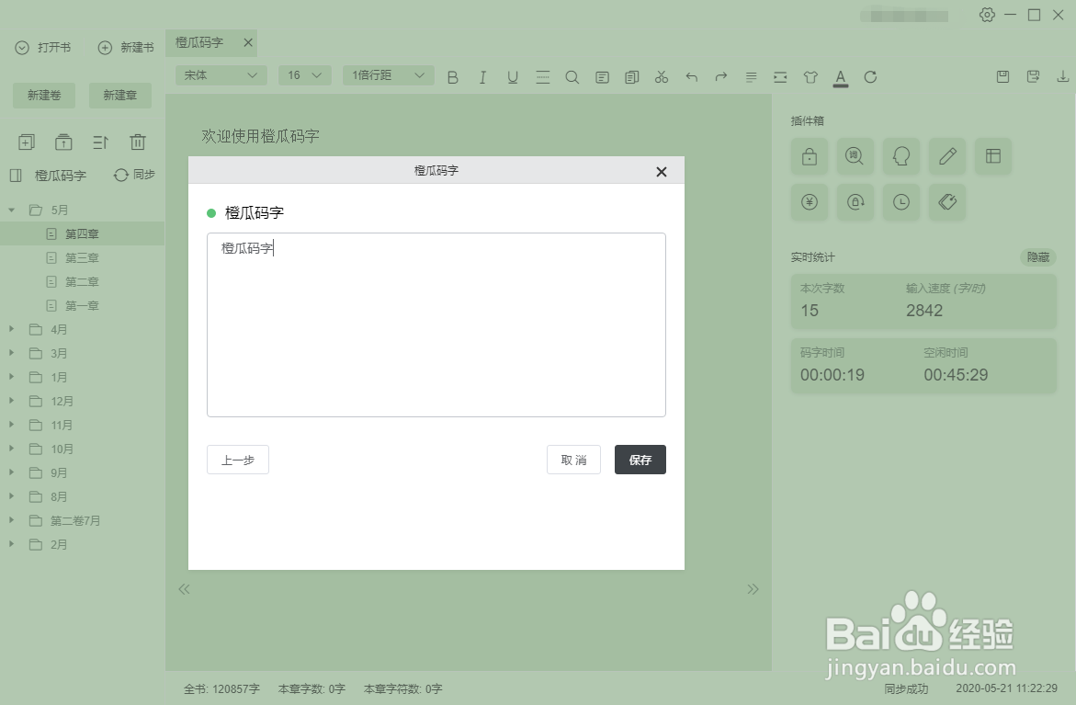The width and height of the screenshot is (1076, 705).
Task: Expand the 第二卷7月 folder
Action: [x=12, y=520]
